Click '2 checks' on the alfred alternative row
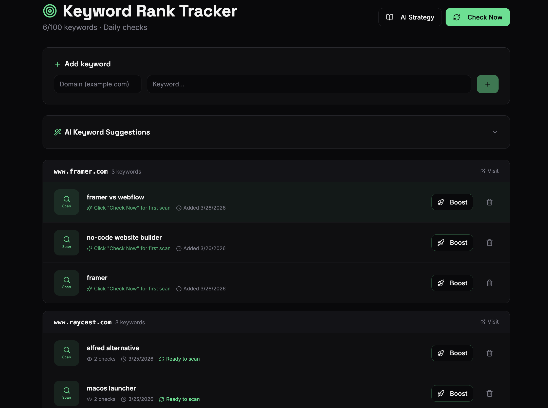 click(x=101, y=359)
